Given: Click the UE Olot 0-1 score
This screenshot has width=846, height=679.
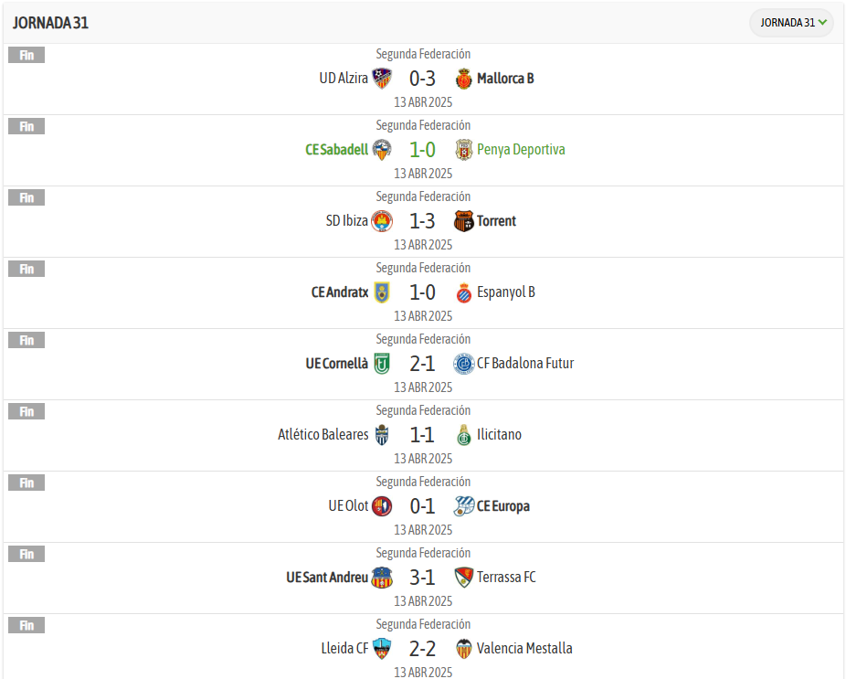Looking at the screenshot, I should click(422, 506).
